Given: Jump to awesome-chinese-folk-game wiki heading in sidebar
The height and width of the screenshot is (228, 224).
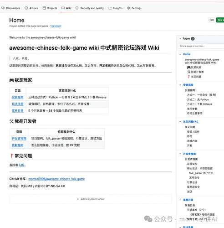Looking at the screenshot, I should click(202, 61).
